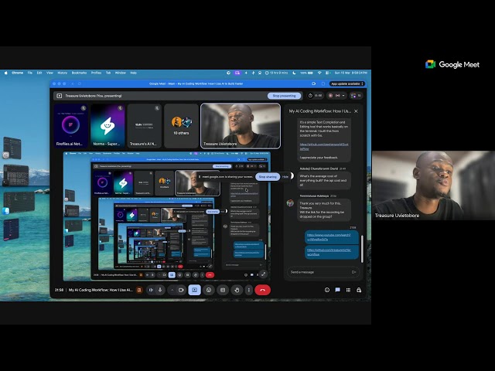Open the Bookmarks menu in Chrome menu bar
The width and height of the screenshot is (495, 371).
79,73
